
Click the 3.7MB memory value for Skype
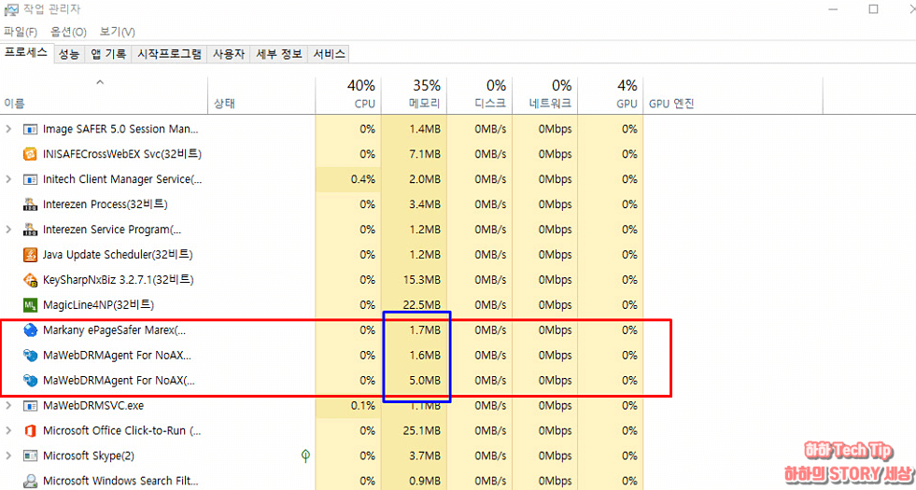pyautogui.click(x=424, y=455)
